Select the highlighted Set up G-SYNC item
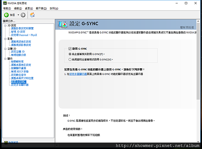The height and width of the screenshot is (149, 202). (19, 82)
